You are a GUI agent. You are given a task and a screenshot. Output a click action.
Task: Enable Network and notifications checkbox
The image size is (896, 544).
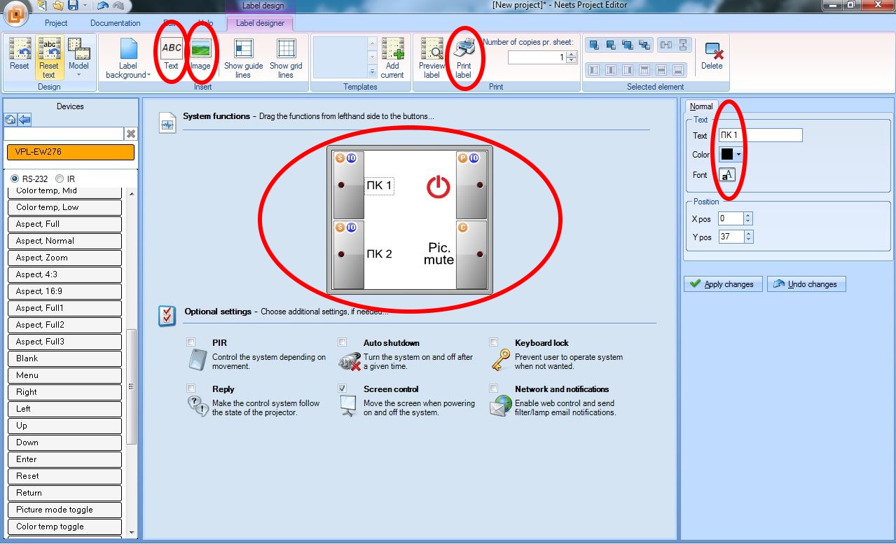[x=494, y=388]
